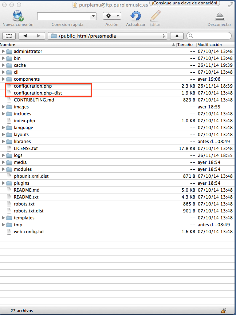Go back with the left arrow button
236x315 pixels.
pyautogui.click(x=25, y=36)
